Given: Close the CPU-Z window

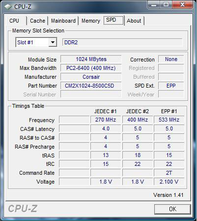Looking at the screenshot, I should point(182,5).
